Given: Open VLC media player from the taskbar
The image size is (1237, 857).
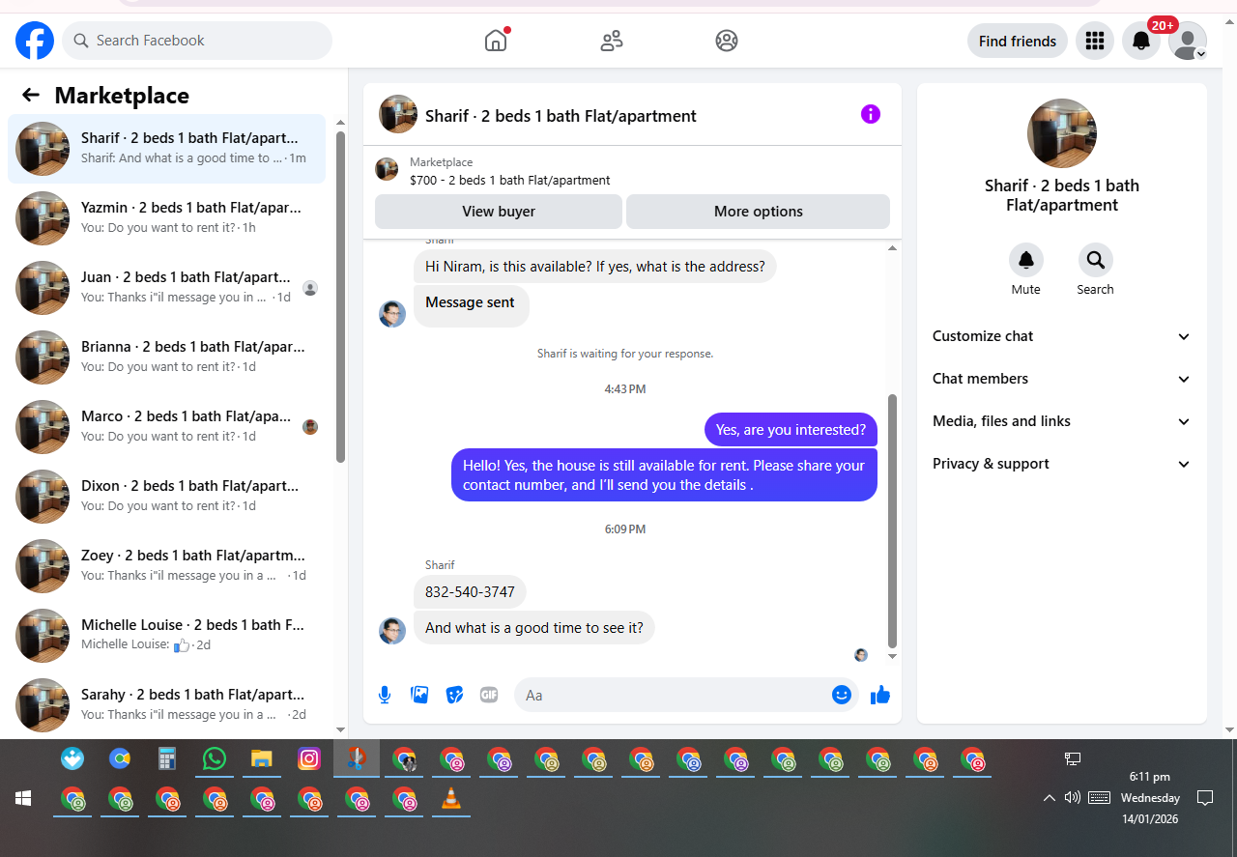Looking at the screenshot, I should click(451, 799).
